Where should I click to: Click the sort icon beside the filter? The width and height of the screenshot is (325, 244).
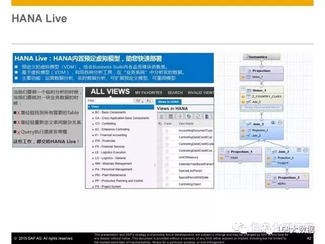click(x=149, y=101)
